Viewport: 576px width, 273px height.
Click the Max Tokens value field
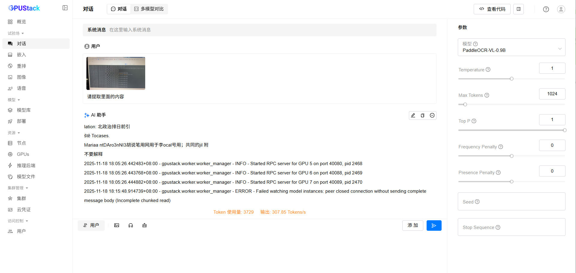[552, 94]
